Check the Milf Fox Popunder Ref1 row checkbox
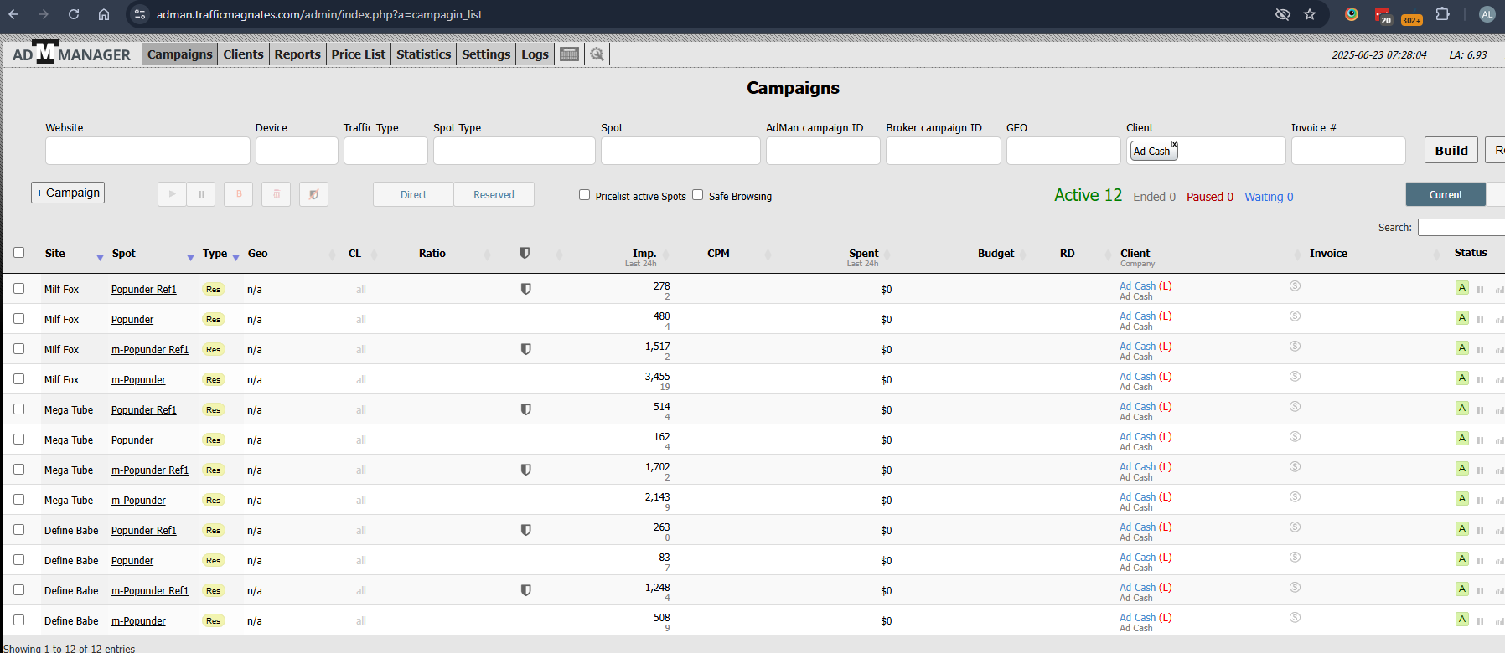This screenshot has width=1505, height=653. tap(19, 289)
